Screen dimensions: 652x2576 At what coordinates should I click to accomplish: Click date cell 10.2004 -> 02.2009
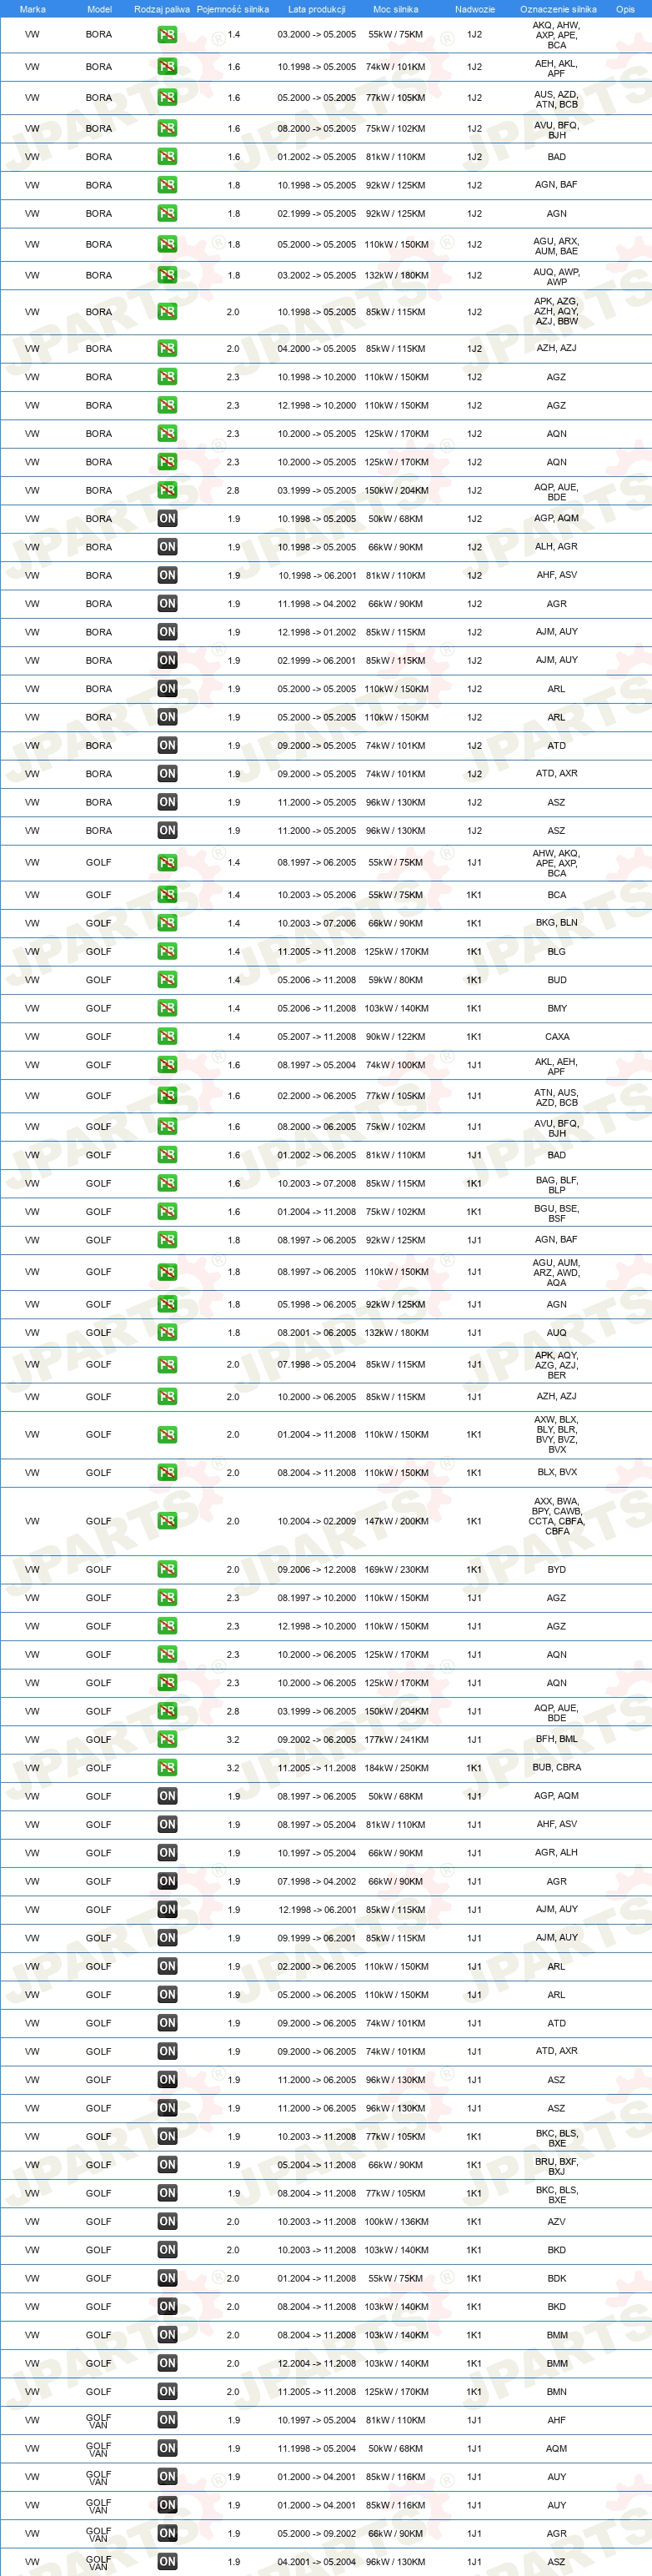pos(317,1521)
